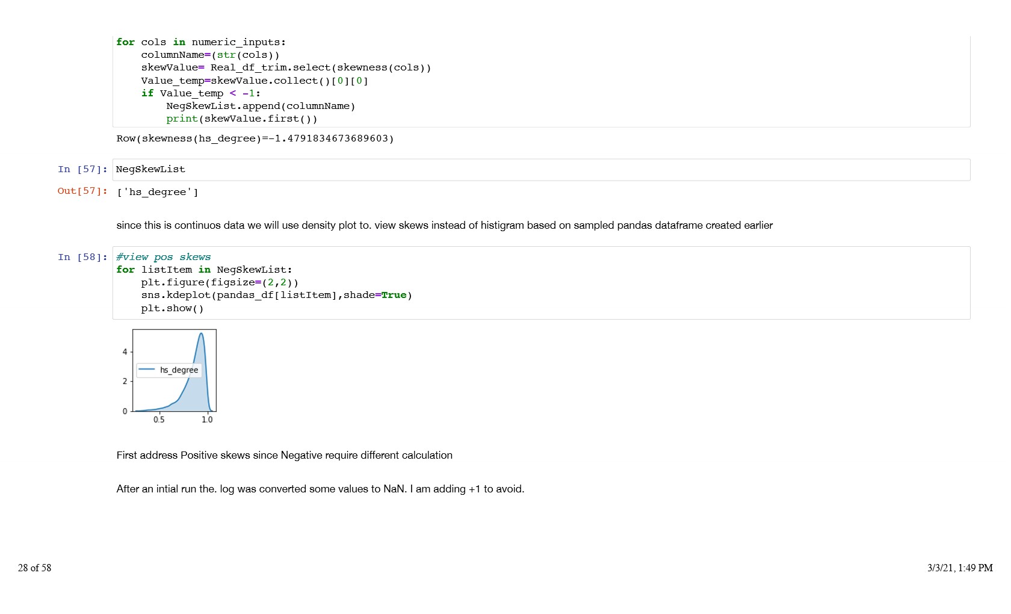Click the In [57] cell prompt
This screenshot has width=1011, height=614.
tap(82, 169)
